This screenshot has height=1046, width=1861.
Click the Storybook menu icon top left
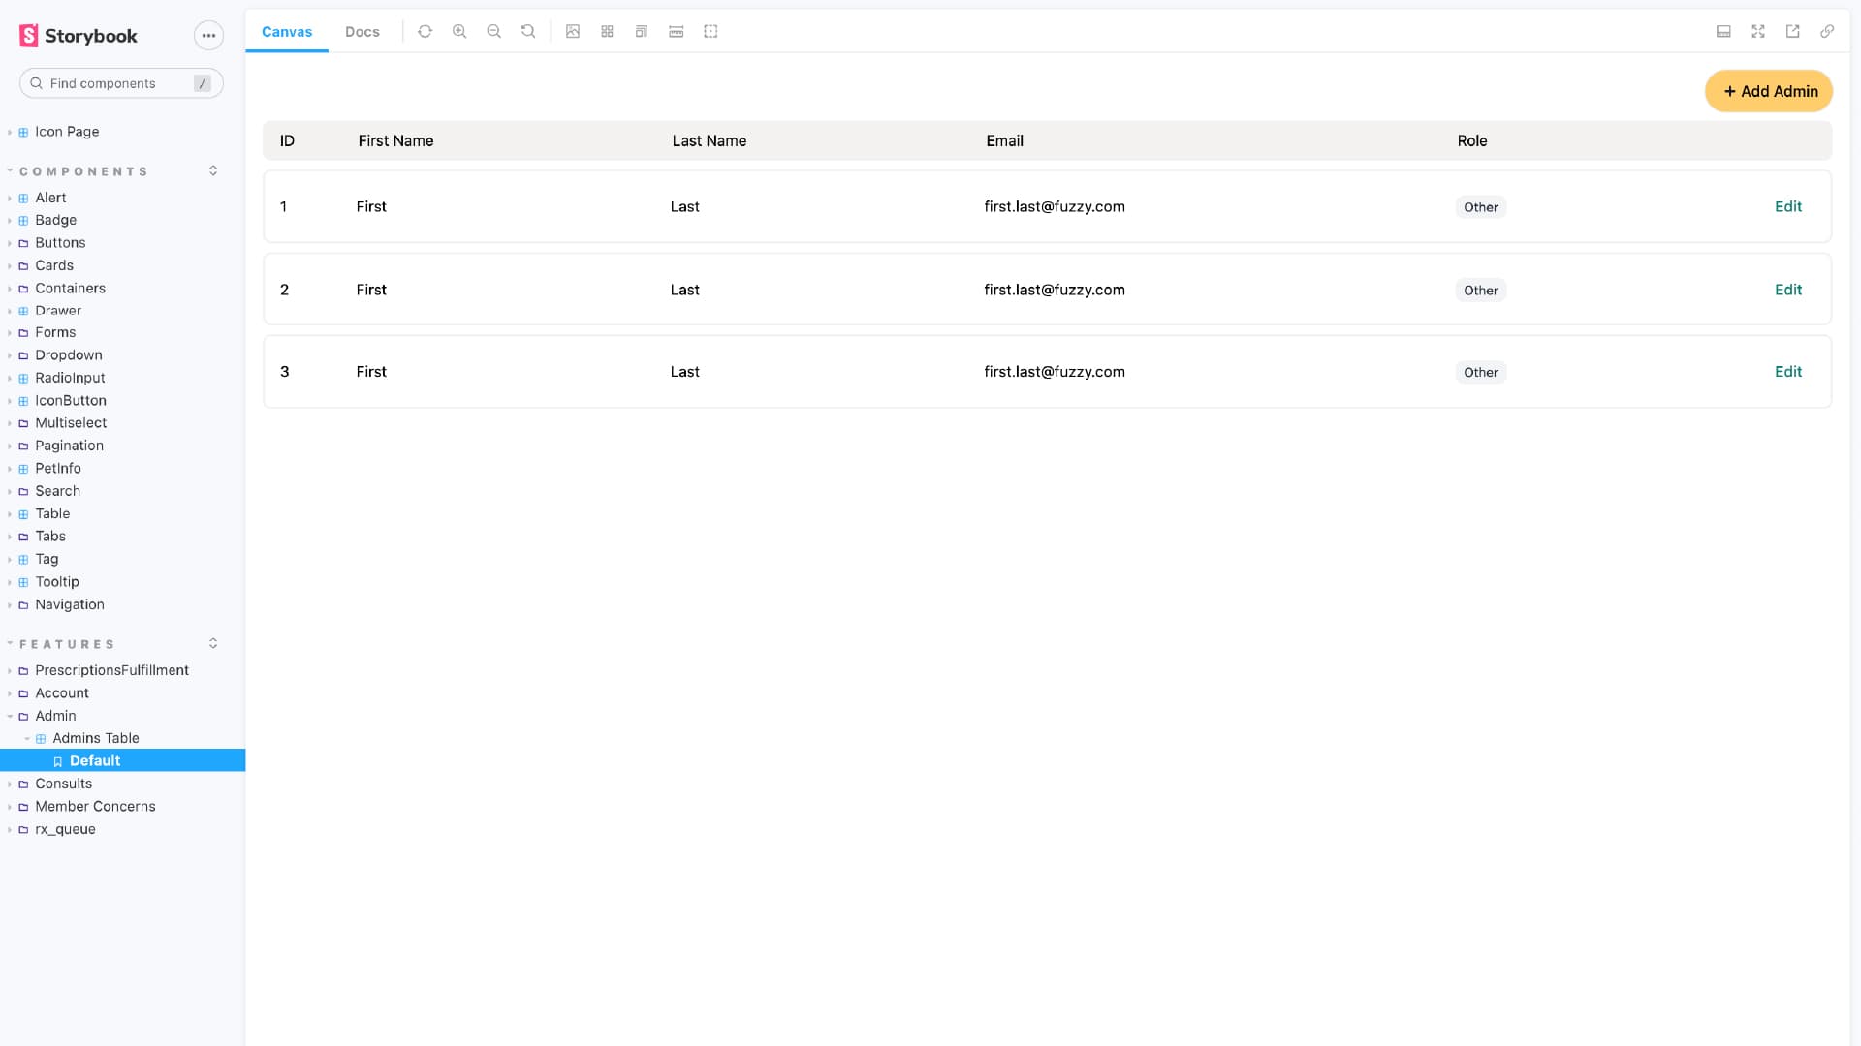[207, 36]
